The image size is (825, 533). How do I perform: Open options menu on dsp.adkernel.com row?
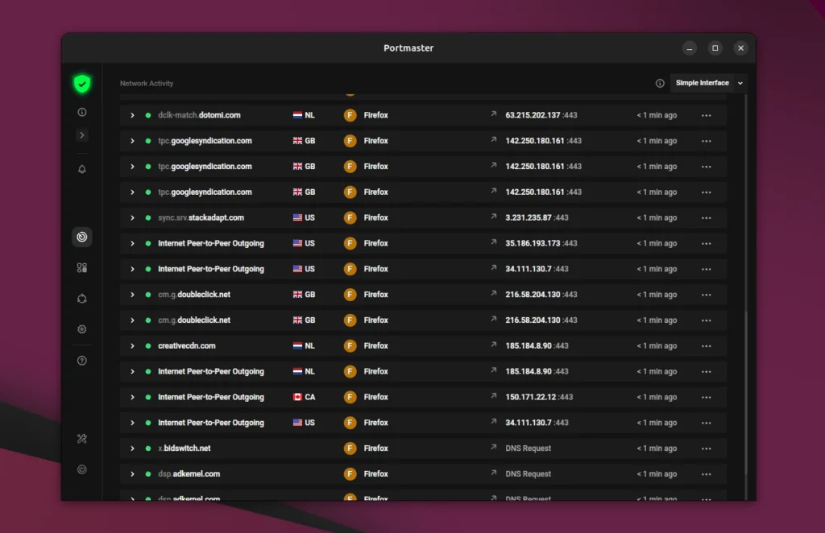coord(707,473)
